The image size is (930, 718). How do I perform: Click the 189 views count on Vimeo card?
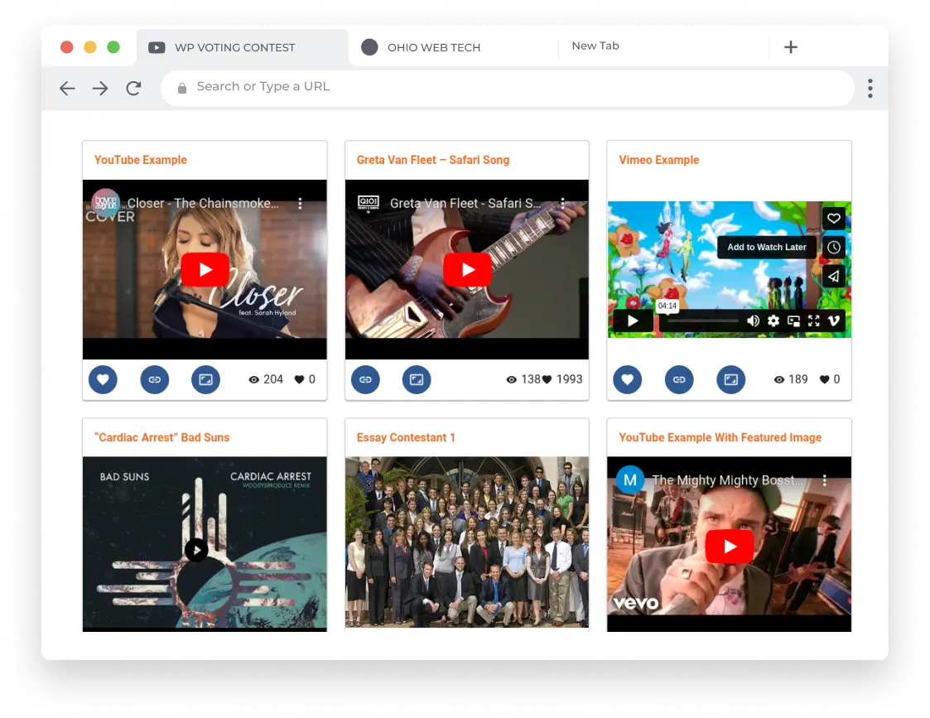791,379
